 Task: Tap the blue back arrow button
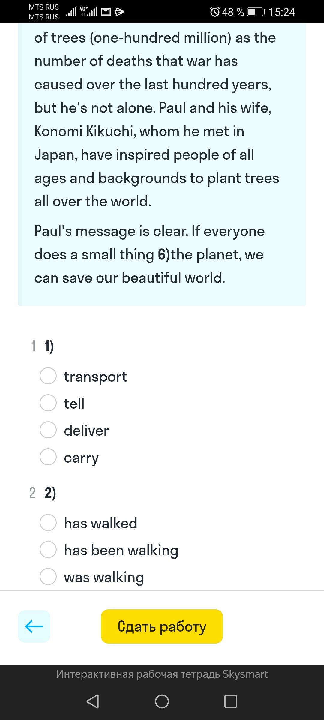[x=34, y=626]
